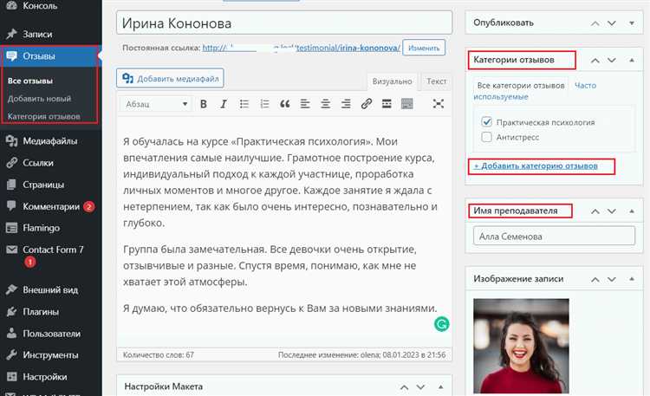Click the Добавить медиафайл button
650x396 pixels.
[x=170, y=78]
